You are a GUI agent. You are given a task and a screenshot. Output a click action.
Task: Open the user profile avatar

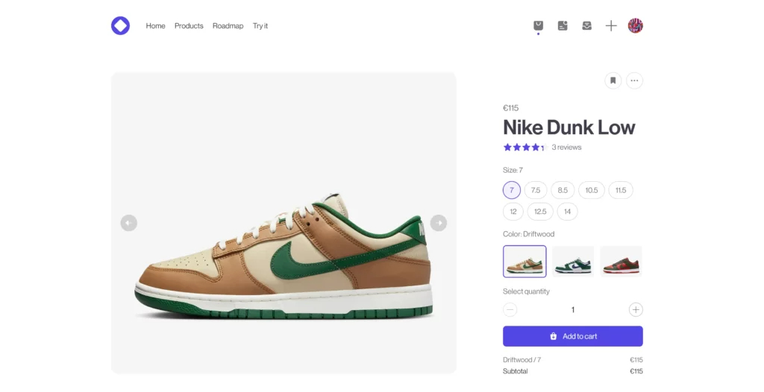[636, 25]
